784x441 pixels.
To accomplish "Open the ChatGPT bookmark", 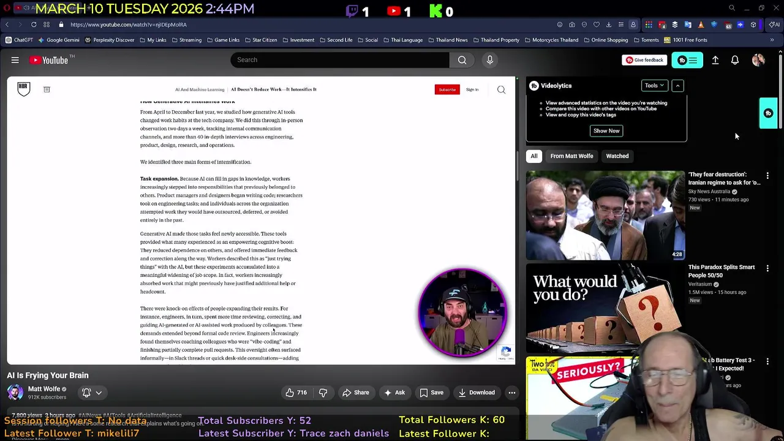I will point(19,40).
